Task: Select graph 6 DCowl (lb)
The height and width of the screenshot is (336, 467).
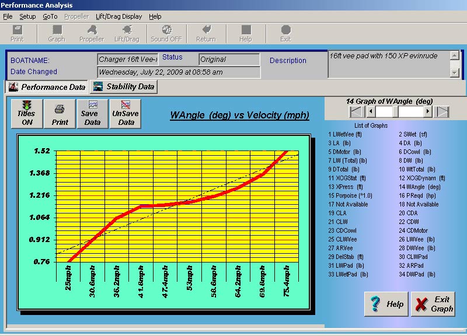Action: click(415, 152)
